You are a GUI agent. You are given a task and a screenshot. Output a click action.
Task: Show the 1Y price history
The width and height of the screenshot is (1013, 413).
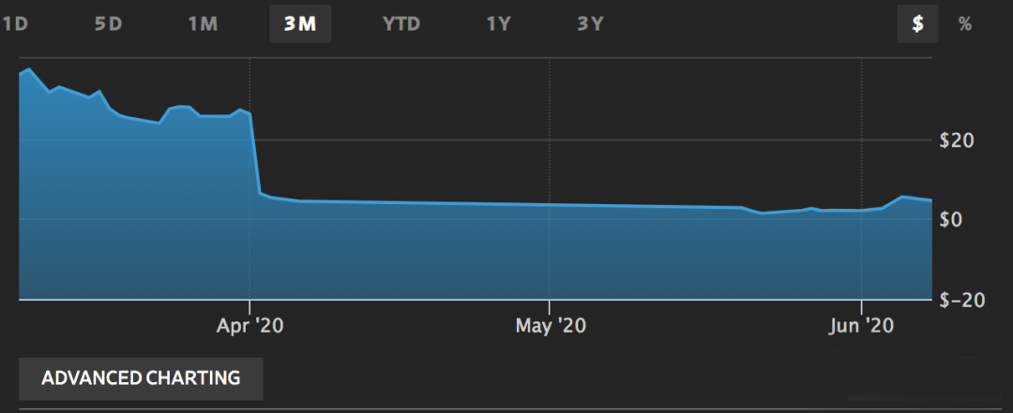498,24
